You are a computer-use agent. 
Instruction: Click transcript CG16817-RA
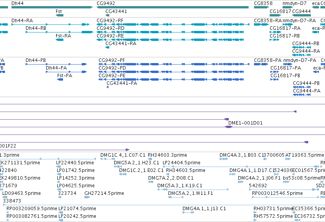pyautogui.click(x=275, y=32)
